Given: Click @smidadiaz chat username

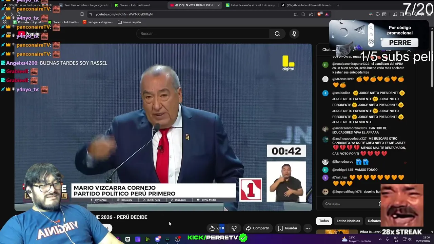Looking at the screenshot, I should (341, 93).
